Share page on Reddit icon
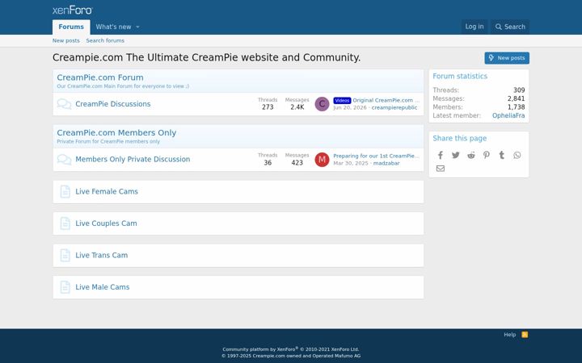The height and width of the screenshot is (363, 582). pyautogui.click(x=471, y=155)
